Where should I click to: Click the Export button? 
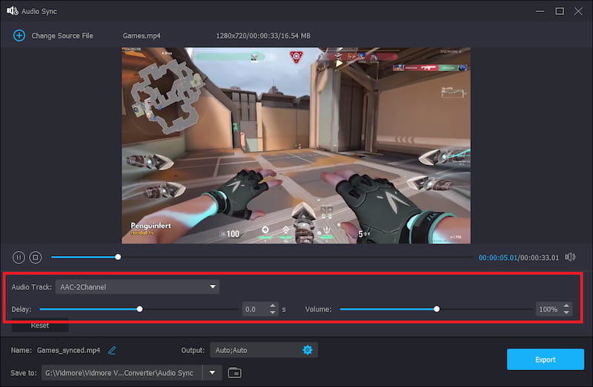545,360
